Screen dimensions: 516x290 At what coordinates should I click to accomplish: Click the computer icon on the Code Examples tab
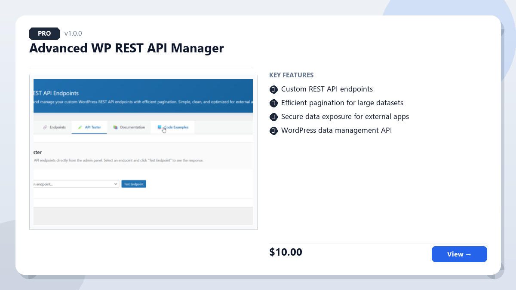(x=160, y=127)
